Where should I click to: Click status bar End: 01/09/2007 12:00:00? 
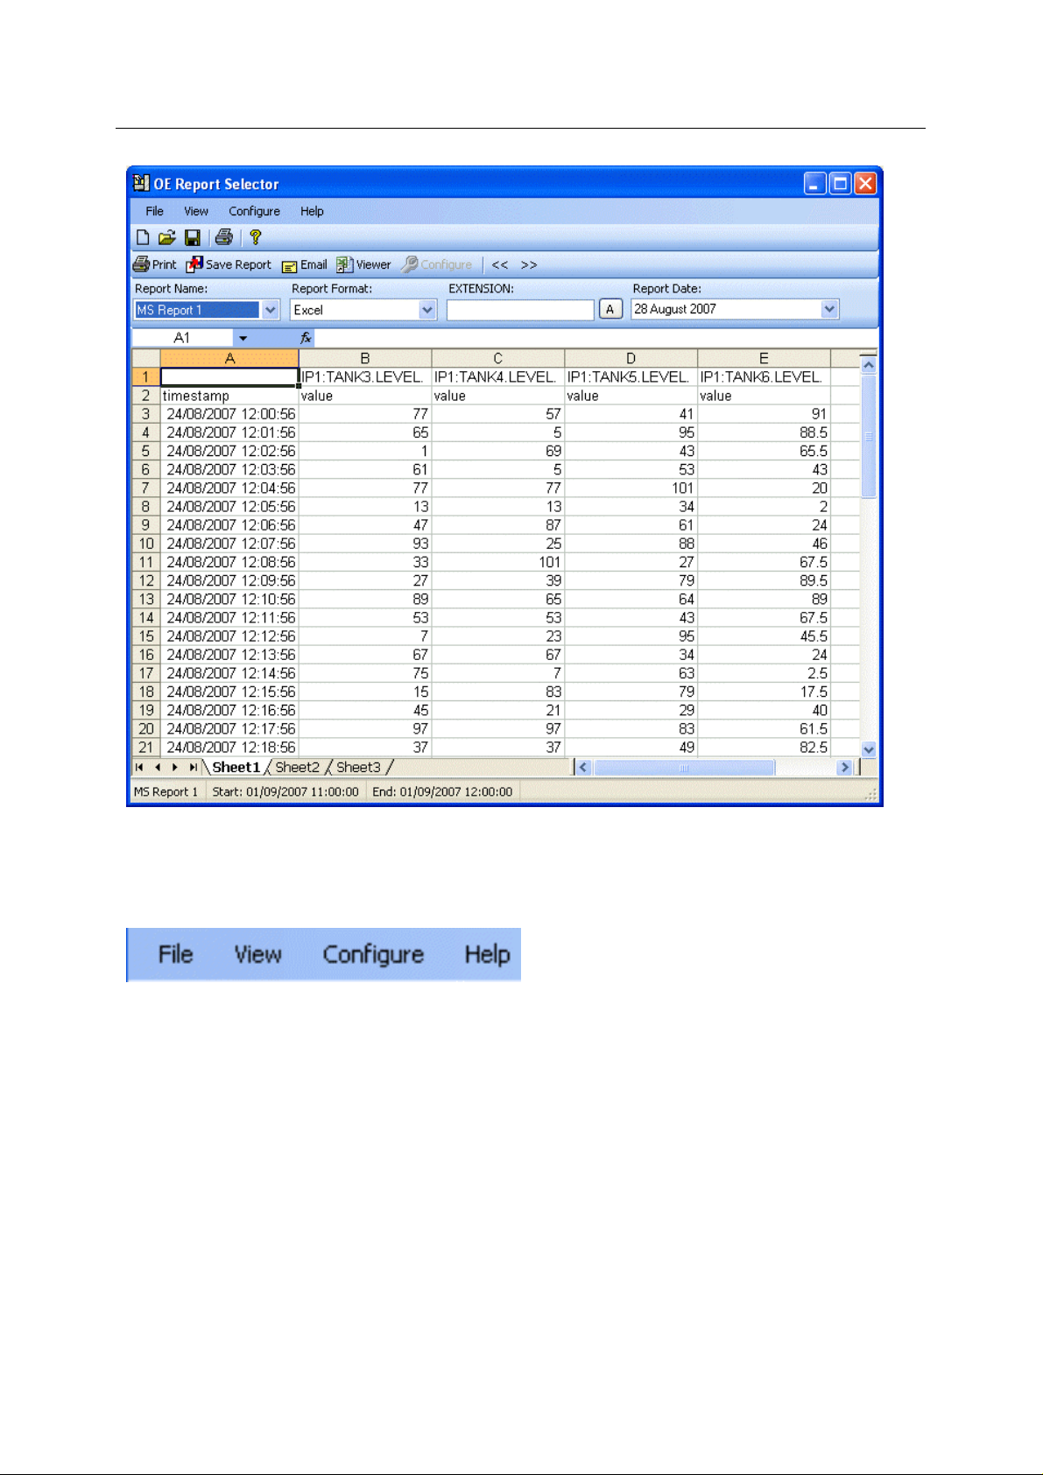point(442,791)
